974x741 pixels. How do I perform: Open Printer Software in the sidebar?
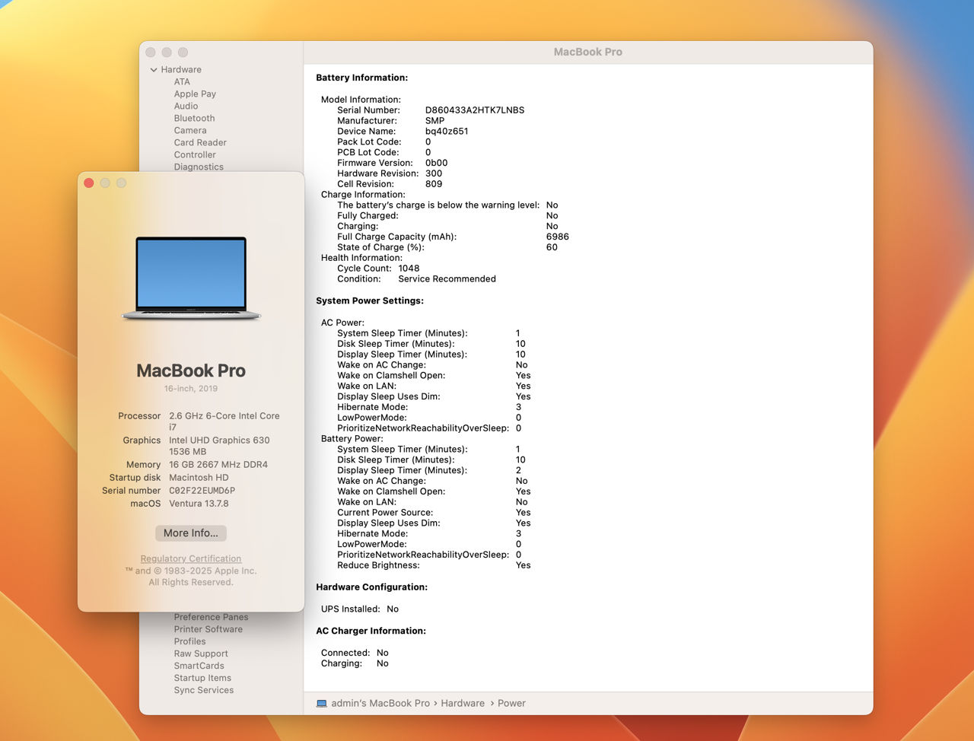click(208, 630)
